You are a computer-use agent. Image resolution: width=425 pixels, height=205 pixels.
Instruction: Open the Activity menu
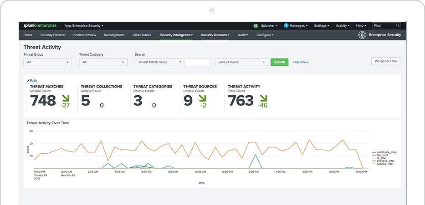tap(343, 25)
